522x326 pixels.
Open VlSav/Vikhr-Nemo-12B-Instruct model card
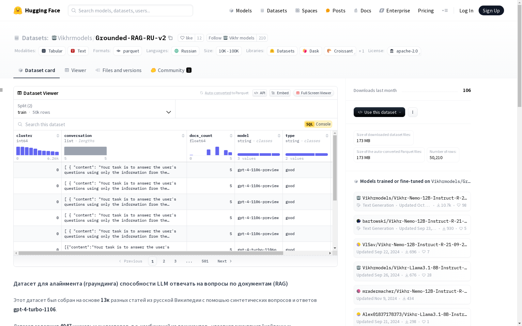tap(412, 248)
